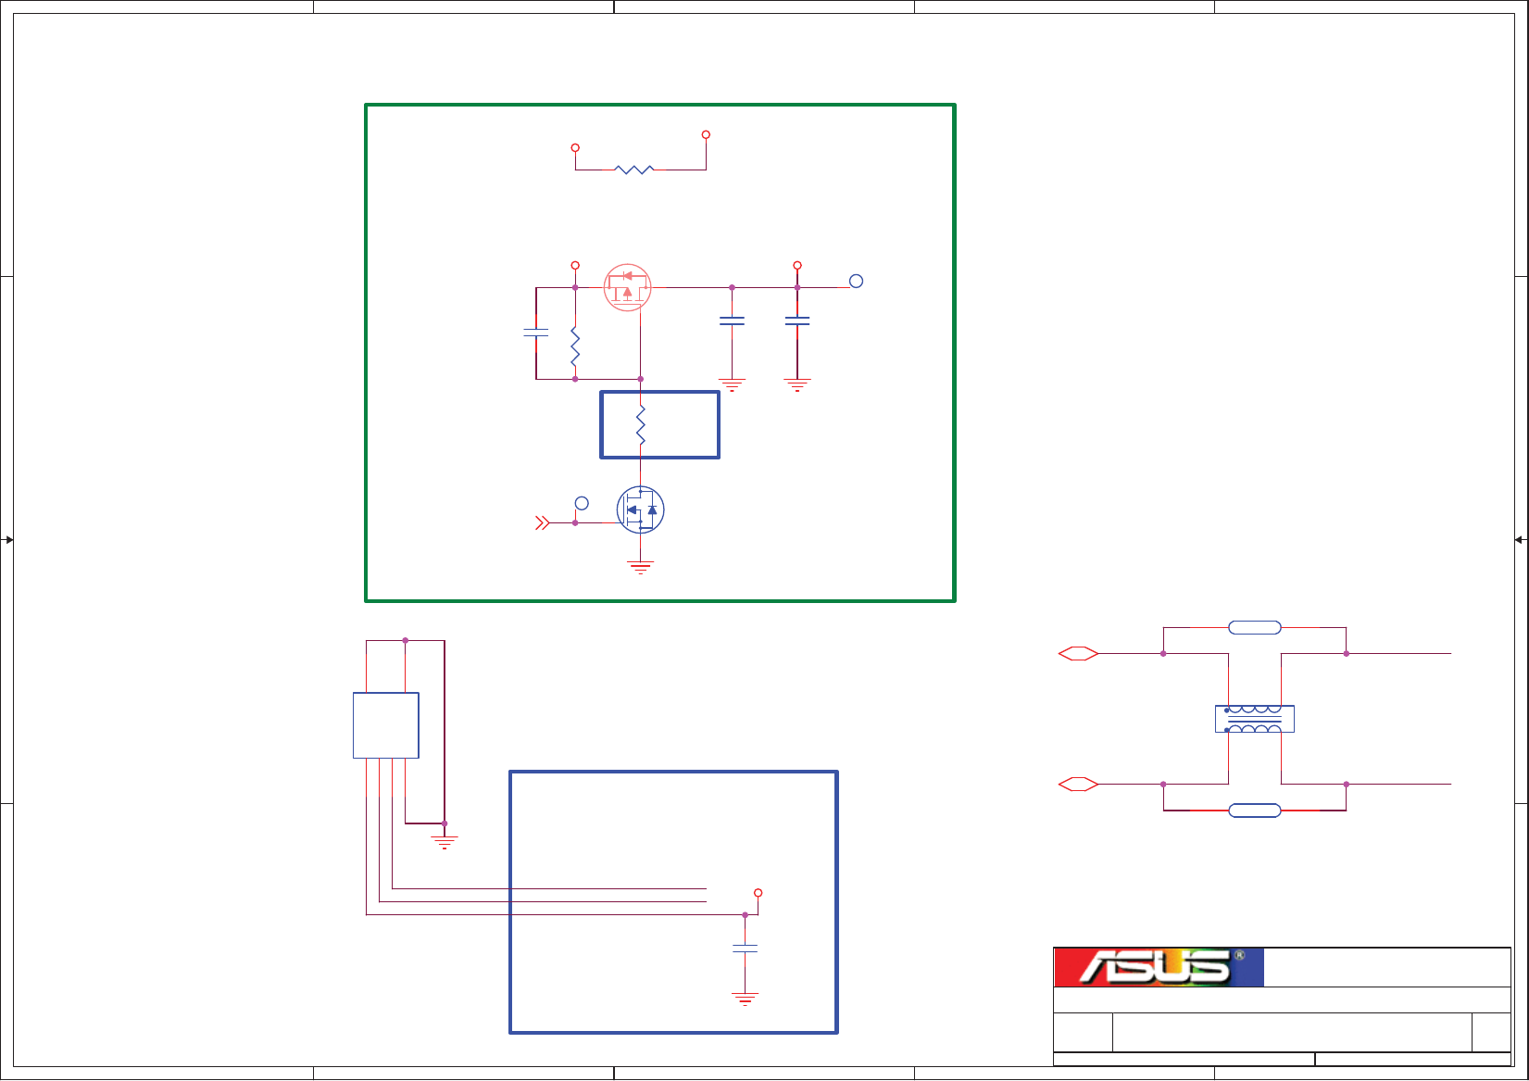Select the double-arrow input port feeding the blue MOSFET gate

click(543, 523)
